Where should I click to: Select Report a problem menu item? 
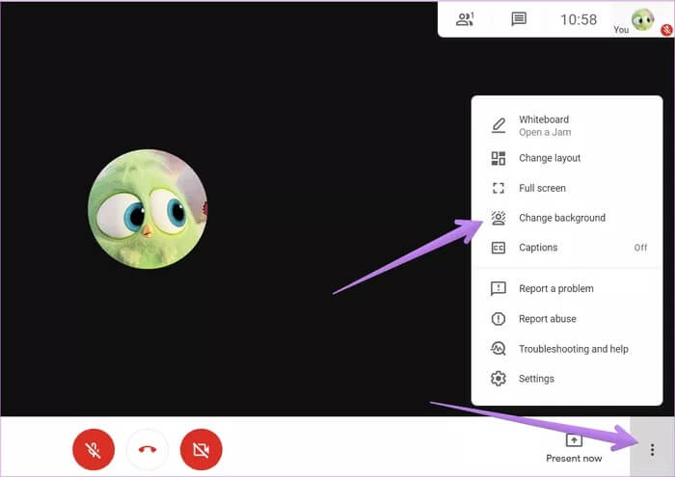(567, 288)
